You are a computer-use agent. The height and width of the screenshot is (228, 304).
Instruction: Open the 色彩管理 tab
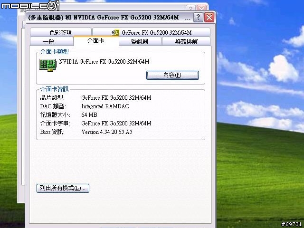[x=61, y=32]
